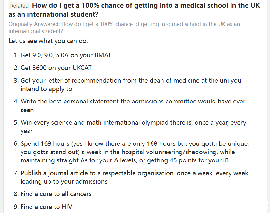Click the international olympiad list item
The image size is (270, 213).
coord(130,127)
